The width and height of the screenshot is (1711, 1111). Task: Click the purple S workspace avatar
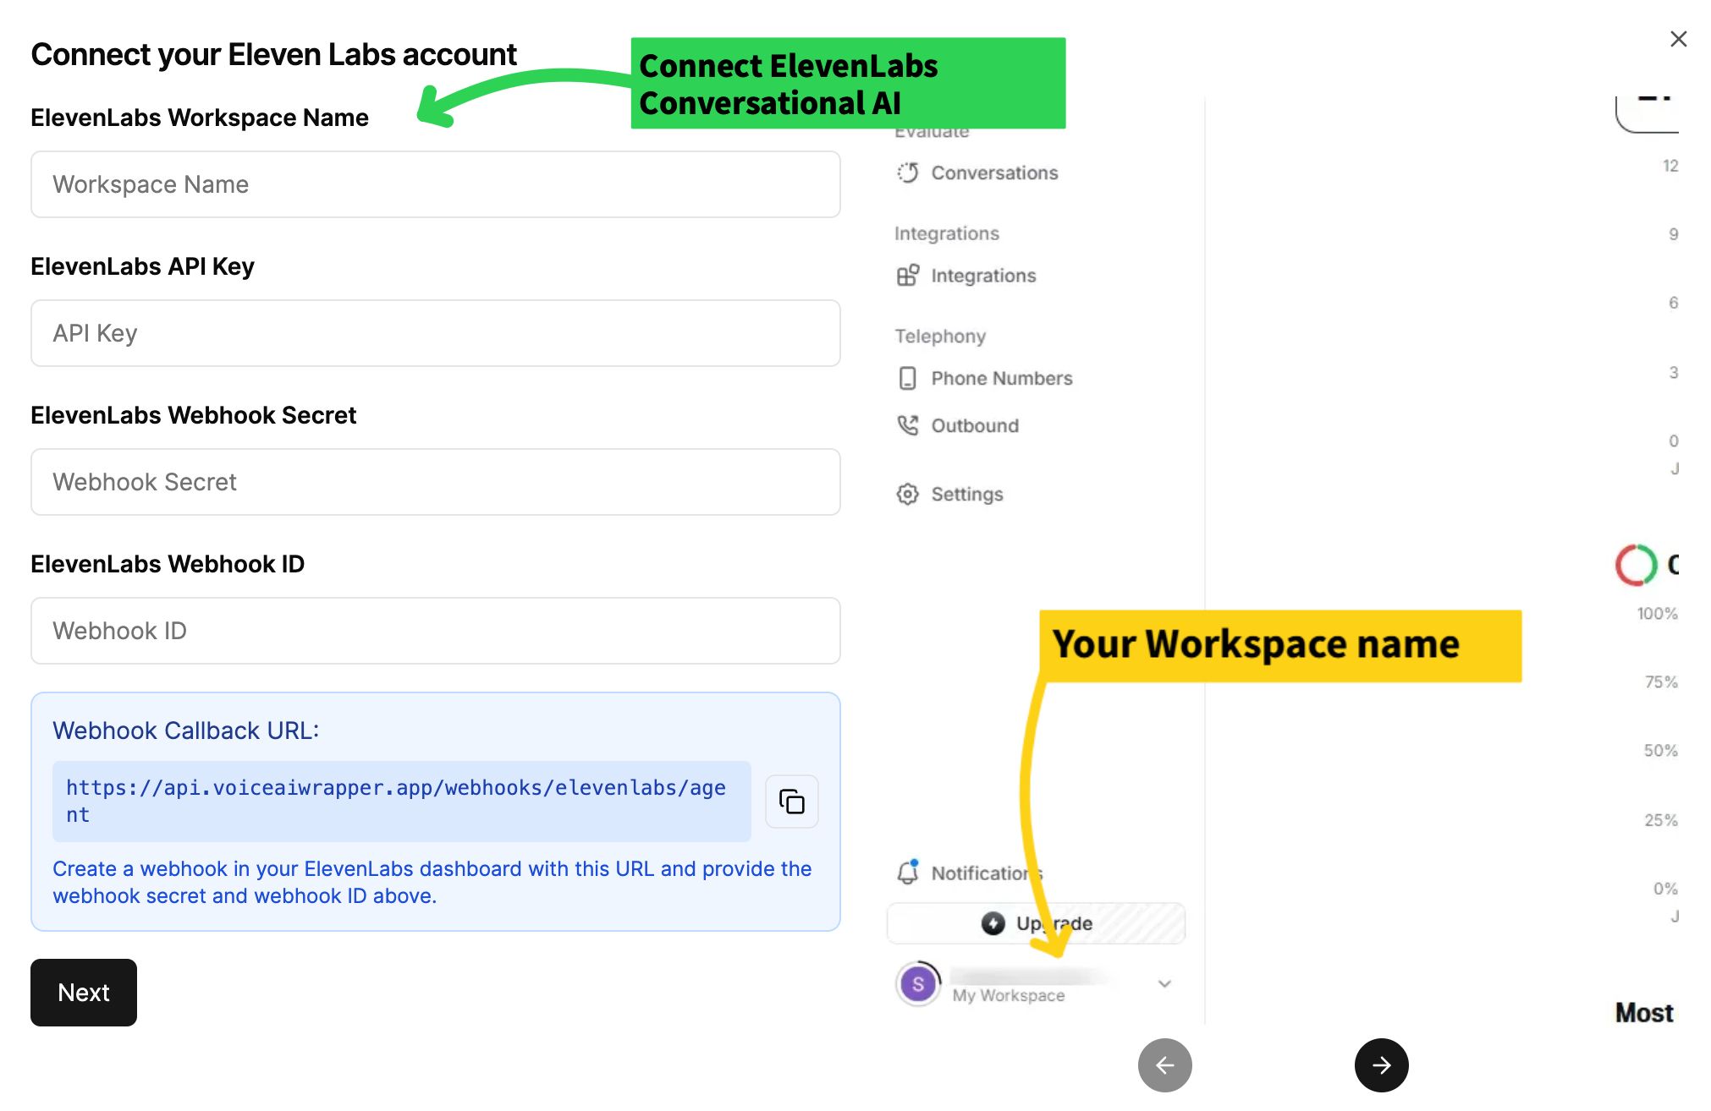click(x=918, y=984)
